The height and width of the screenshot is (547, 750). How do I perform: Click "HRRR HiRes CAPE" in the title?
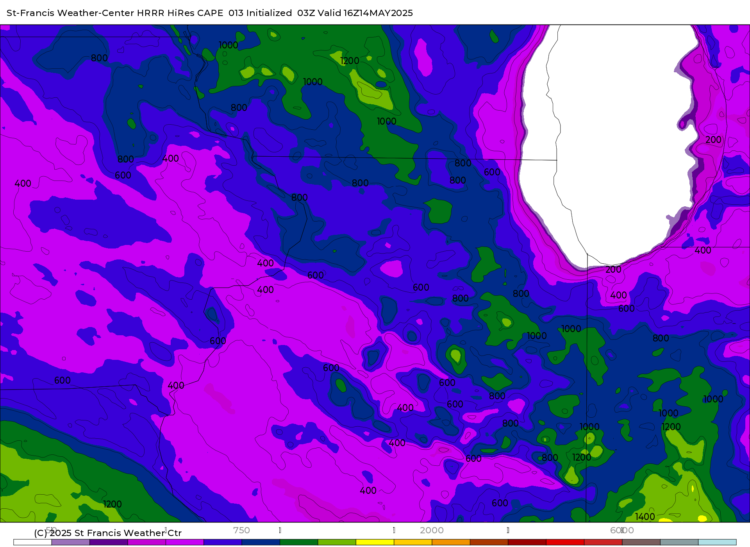click(180, 13)
